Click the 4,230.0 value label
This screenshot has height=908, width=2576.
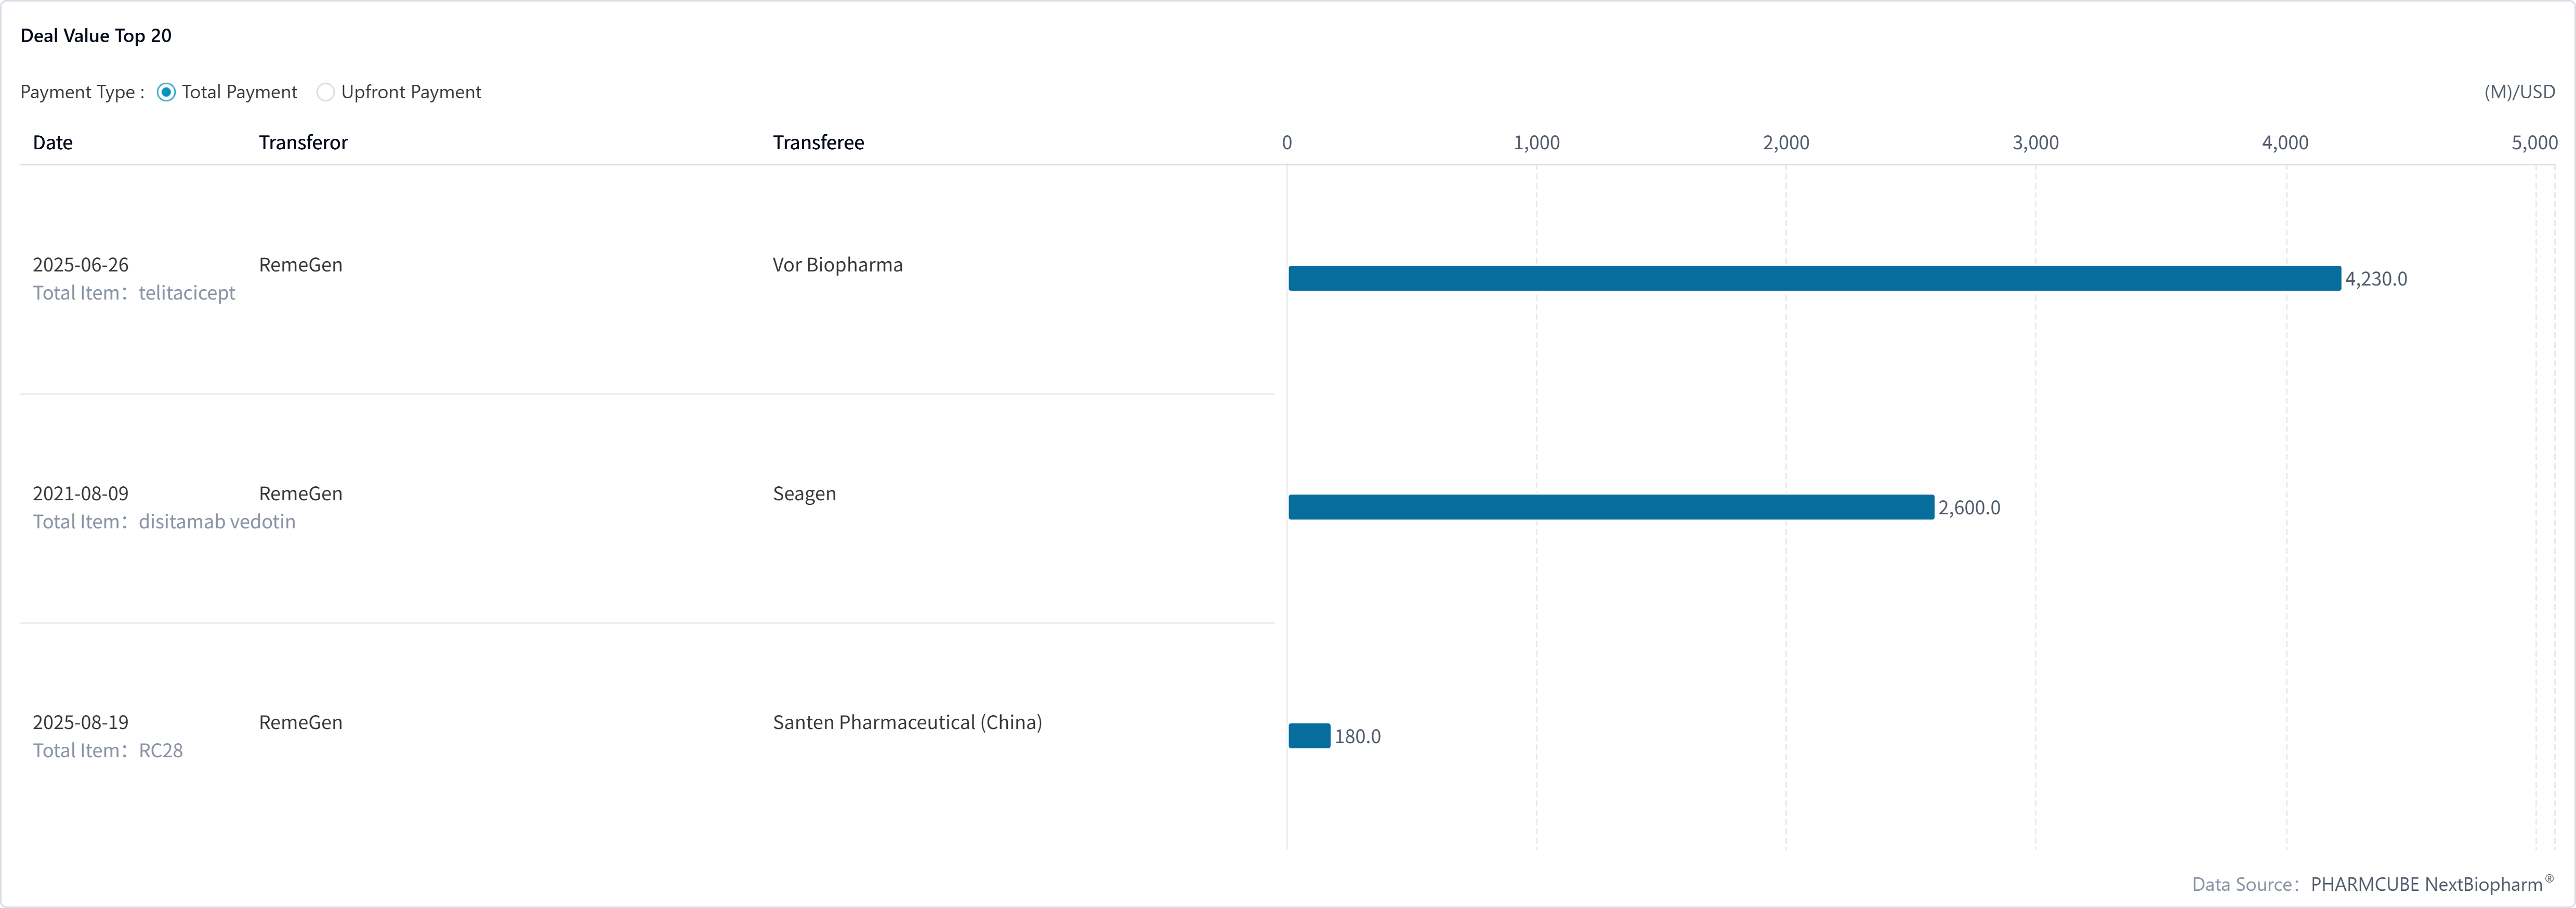pos(2376,279)
